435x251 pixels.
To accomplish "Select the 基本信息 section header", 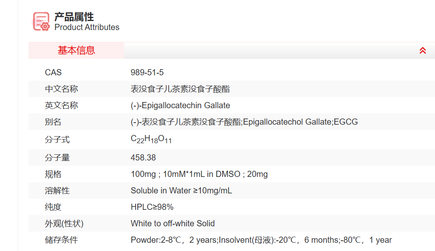I will [76, 51].
